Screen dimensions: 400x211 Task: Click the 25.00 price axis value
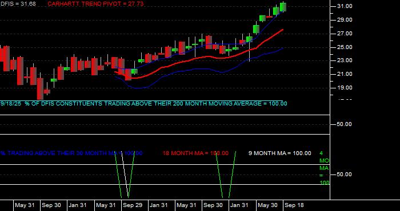pos(345,47)
